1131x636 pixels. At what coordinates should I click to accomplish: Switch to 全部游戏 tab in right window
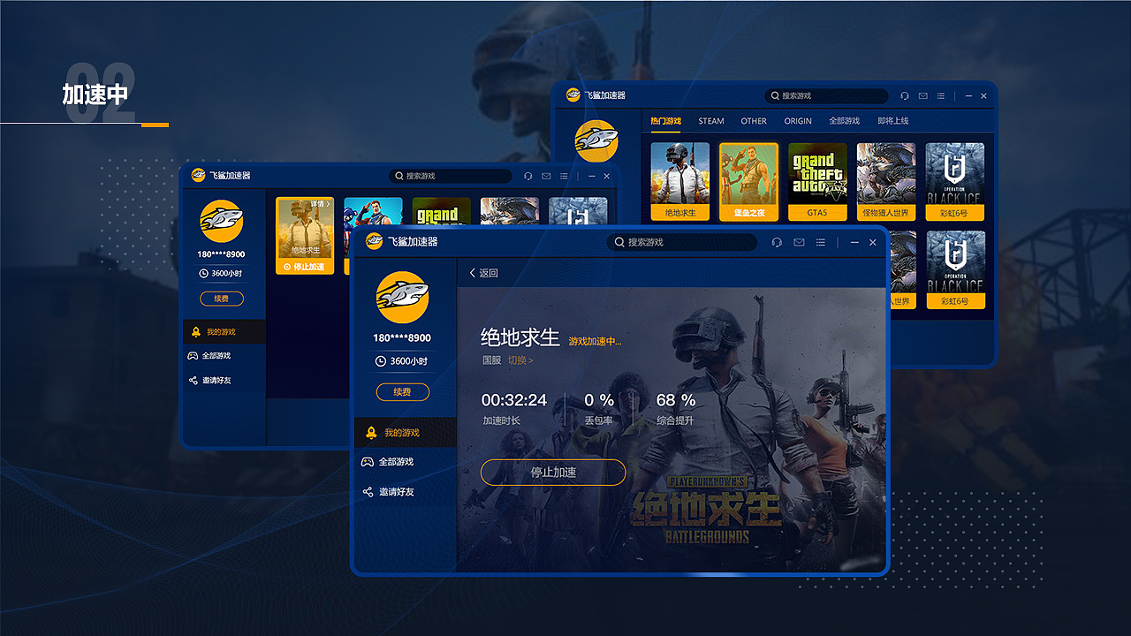point(845,121)
